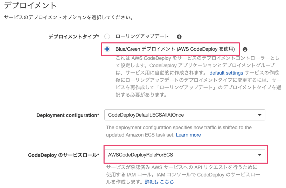Click the サービスのデプロイメントオプションを選択してください instruction text

(x=69, y=17)
